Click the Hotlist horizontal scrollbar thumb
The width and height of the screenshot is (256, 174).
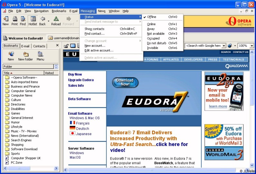point(19,168)
